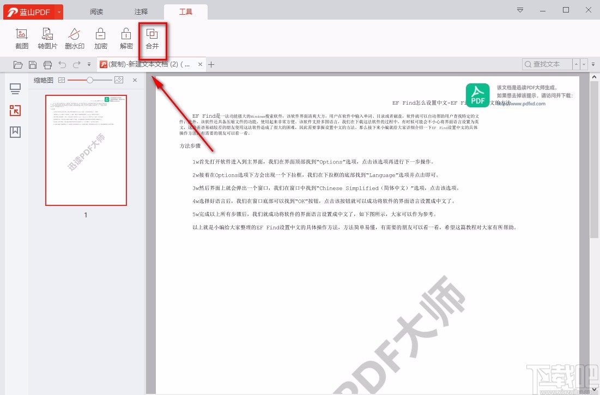Viewport: 600px width, 395px height.
Task: Maximize the 蓝山PDF window
Action: click(x=566, y=10)
